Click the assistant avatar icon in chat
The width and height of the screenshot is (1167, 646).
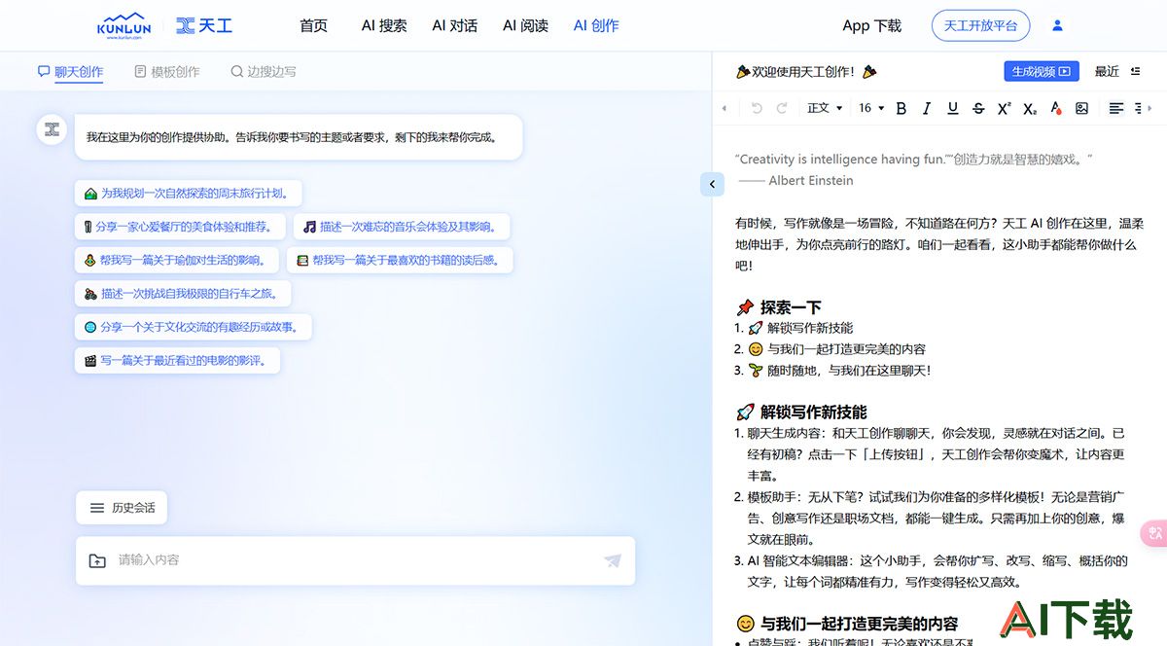pyautogui.click(x=52, y=129)
